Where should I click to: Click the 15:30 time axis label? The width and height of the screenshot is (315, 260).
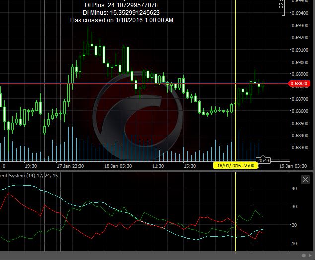pos(190,166)
